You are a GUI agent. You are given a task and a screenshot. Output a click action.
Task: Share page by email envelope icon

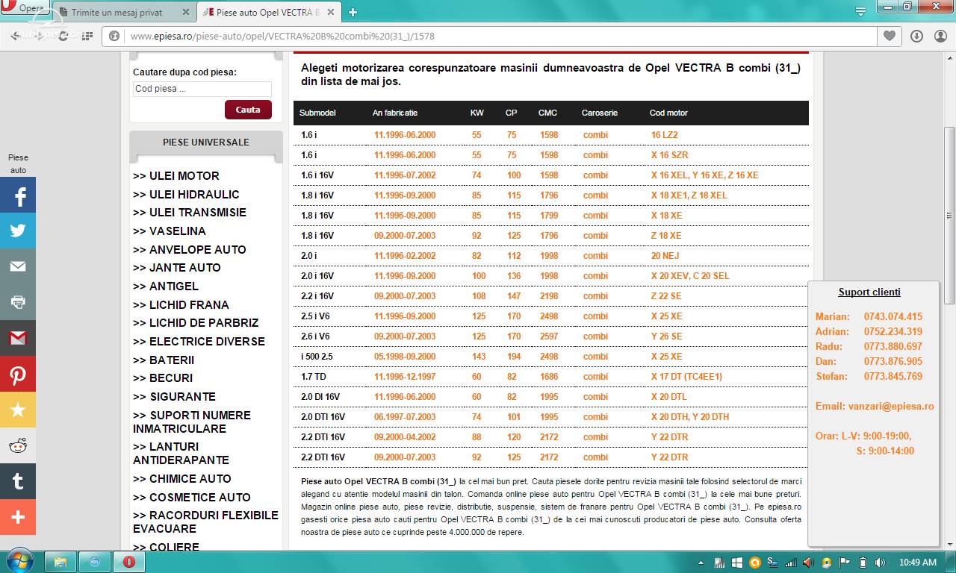[x=18, y=266]
